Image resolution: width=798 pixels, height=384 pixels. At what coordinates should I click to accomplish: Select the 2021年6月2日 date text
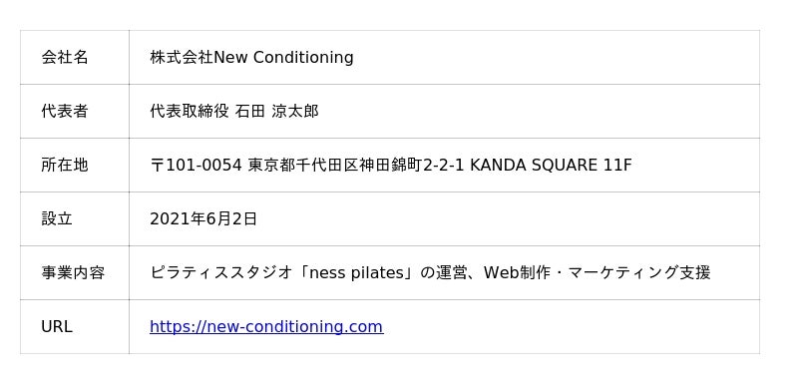point(203,218)
